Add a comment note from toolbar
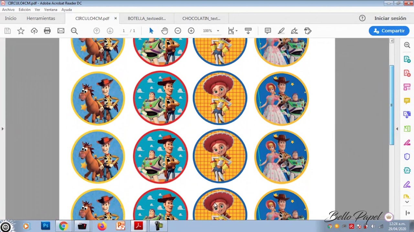Viewport: 414px width, 232px height. pos(268,31)
